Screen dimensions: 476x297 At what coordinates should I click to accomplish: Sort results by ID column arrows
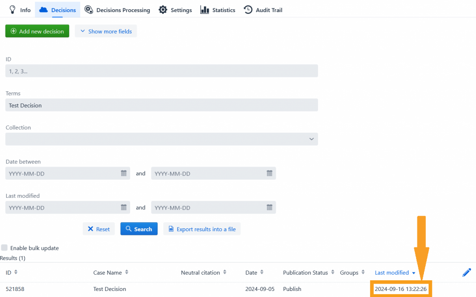[16, 272]
